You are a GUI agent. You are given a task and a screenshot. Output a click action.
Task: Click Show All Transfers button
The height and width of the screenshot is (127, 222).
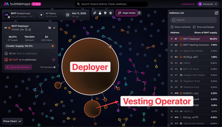tap(18, 67)
